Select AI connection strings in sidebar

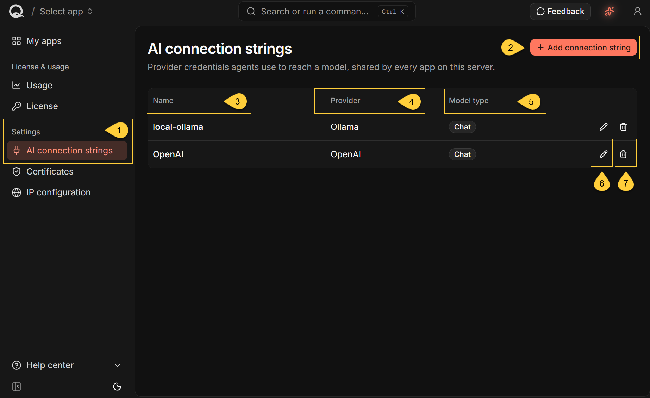point(67,151)
